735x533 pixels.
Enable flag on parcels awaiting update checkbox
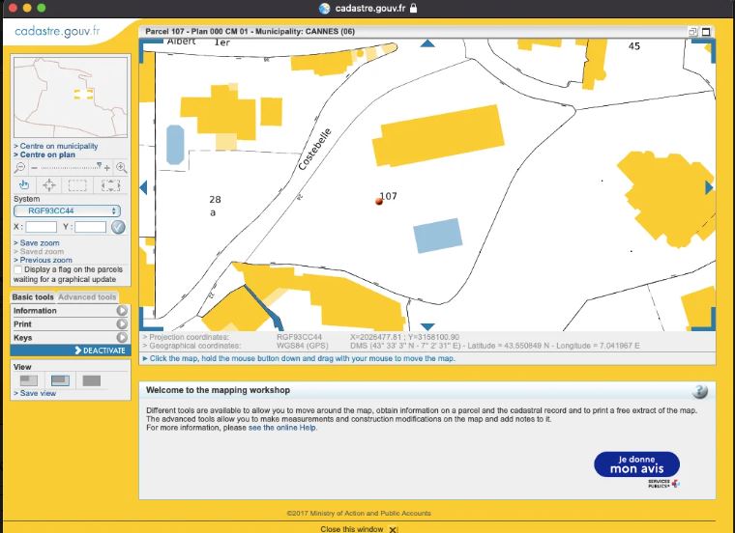coord(18,269)
